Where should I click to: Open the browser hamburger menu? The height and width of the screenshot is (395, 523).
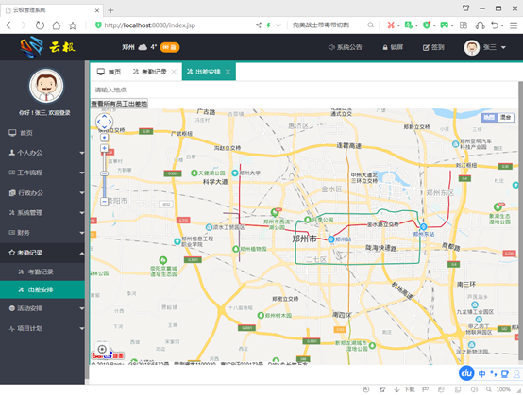click(x=514, y=25)
